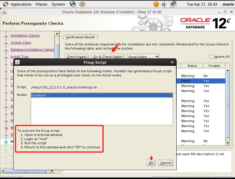Click the results table vertical scrollbar thumb
The width and height of the screenshot is (235, 179).
pyautogui.click(x=228, y=106)
